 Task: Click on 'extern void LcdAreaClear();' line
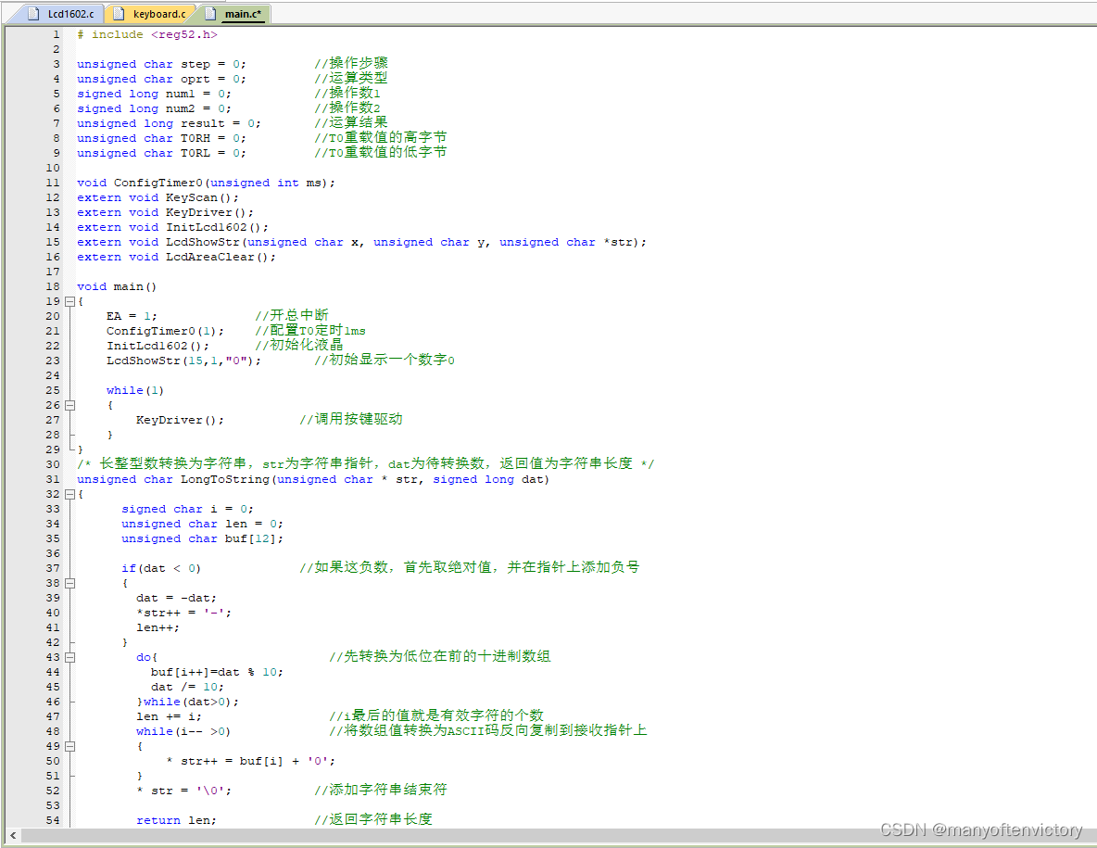[x=176, y=257]
